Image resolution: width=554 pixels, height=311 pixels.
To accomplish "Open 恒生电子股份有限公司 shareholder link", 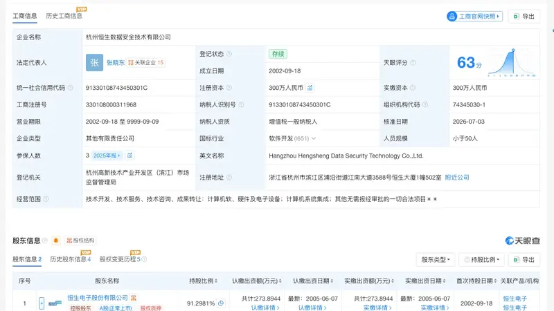I will pyautogui.click(x=98, y=298).
